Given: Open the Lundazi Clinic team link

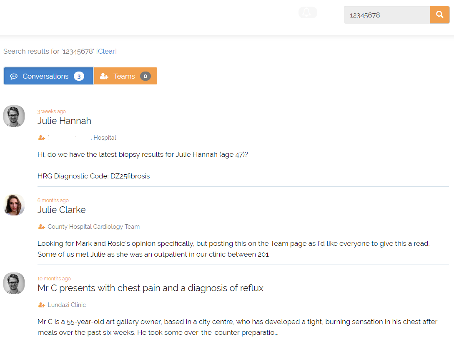Looking at the screenshot, I should click(67, 305).
